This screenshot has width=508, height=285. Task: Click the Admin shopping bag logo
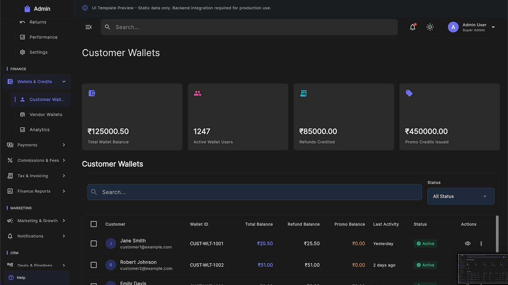(x=27, y=9)
